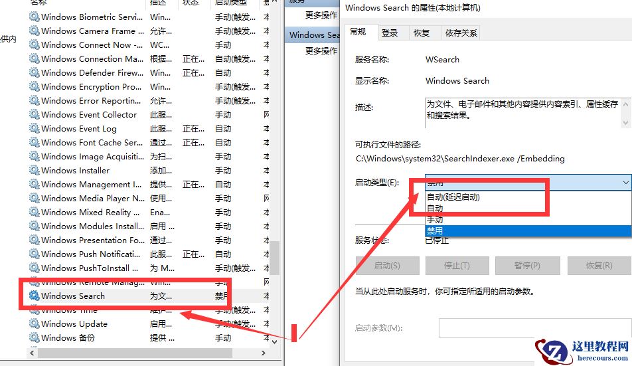This screenshot has width=632, height=366.
Task: Click gear icon of Windows Biometric Service
Action: (x=35, y=17)
